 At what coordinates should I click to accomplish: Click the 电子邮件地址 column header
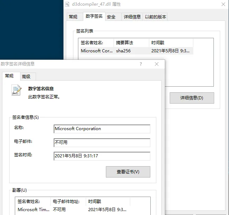click(x=68, y=202)
